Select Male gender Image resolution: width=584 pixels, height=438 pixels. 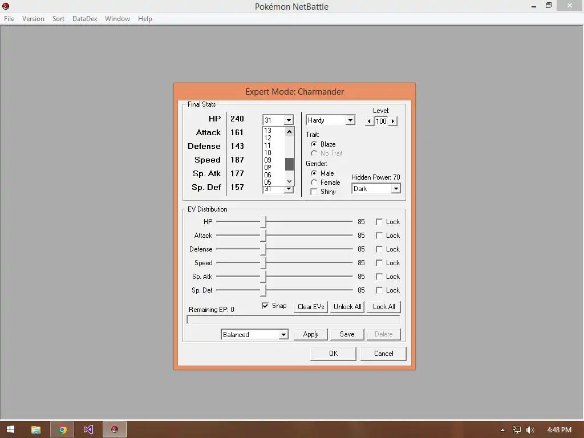[314, 173]
